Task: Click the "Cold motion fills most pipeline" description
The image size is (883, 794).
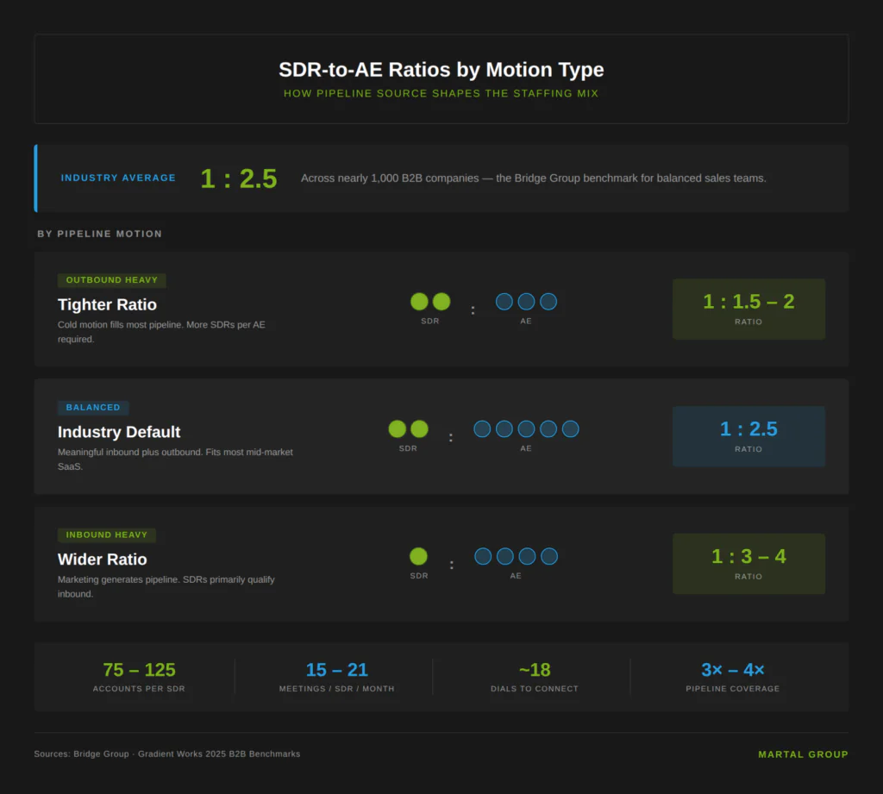Action: (161, 332)
